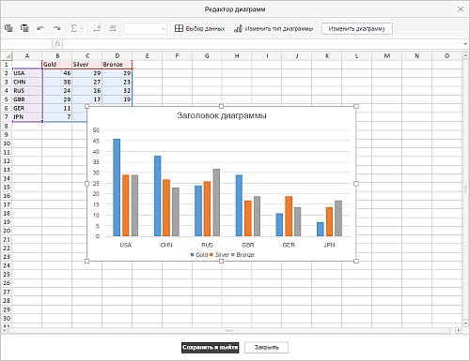Click the GBR cell
The image size is (470, 361).
[x=27, y=99]
